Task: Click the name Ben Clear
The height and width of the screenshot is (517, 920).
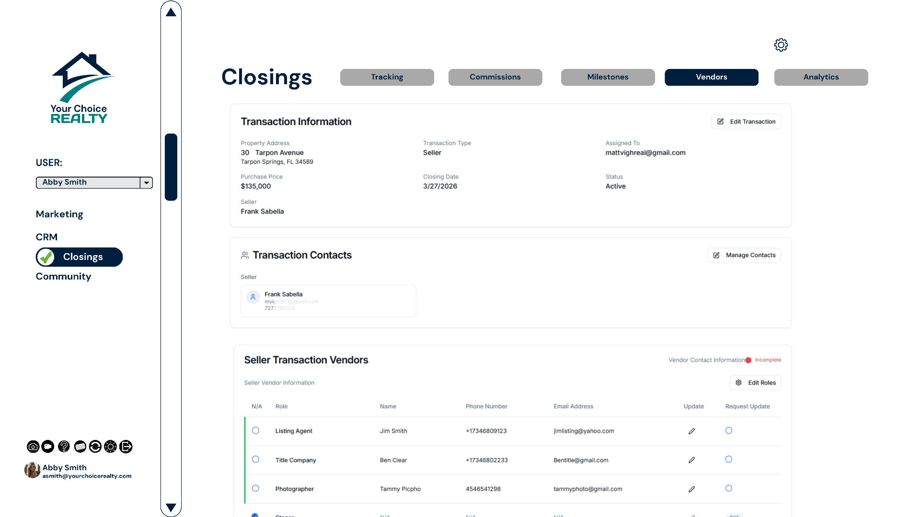Action: click(x=393, y=461)
